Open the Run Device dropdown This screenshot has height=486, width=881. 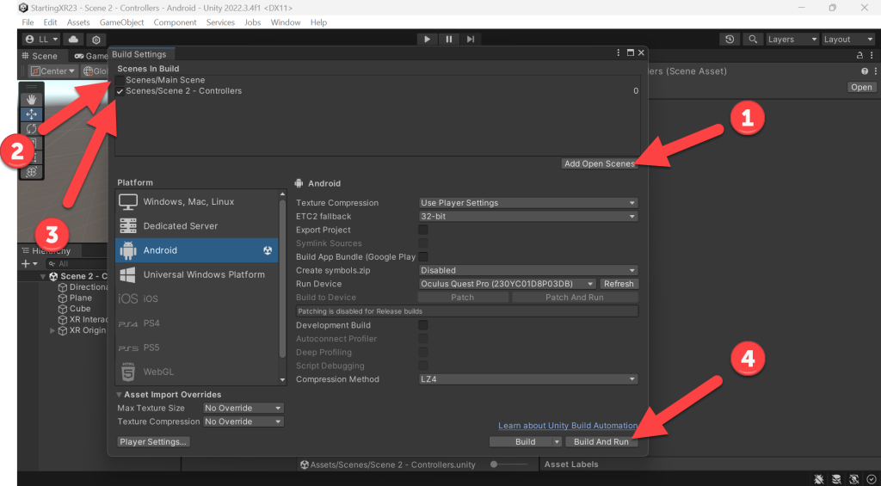pos(508,284)
